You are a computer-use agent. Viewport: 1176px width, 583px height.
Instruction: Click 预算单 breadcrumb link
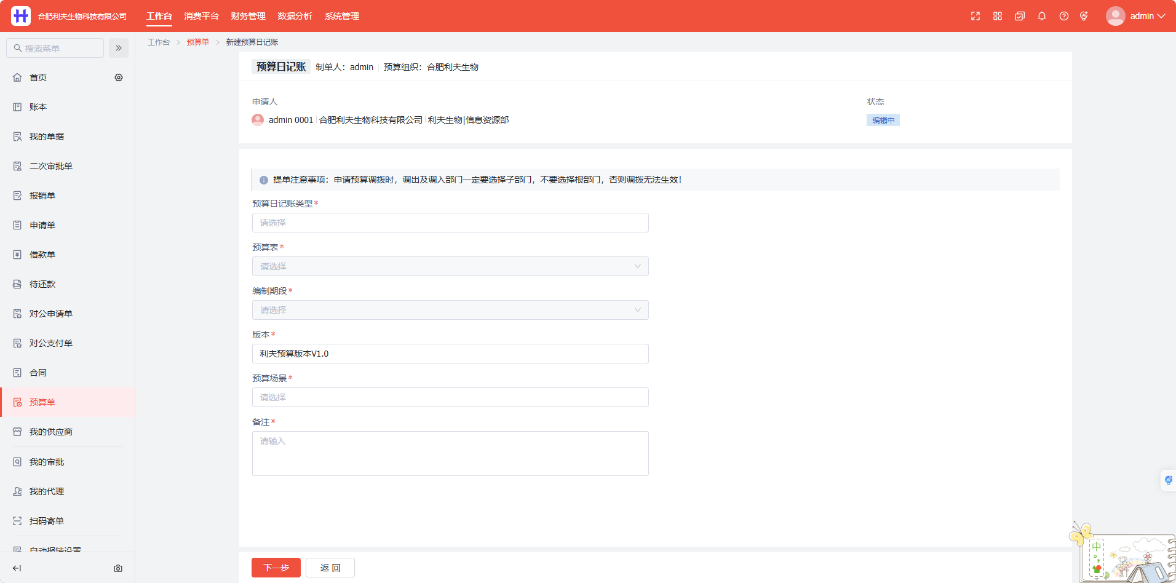tap(197, 42)
